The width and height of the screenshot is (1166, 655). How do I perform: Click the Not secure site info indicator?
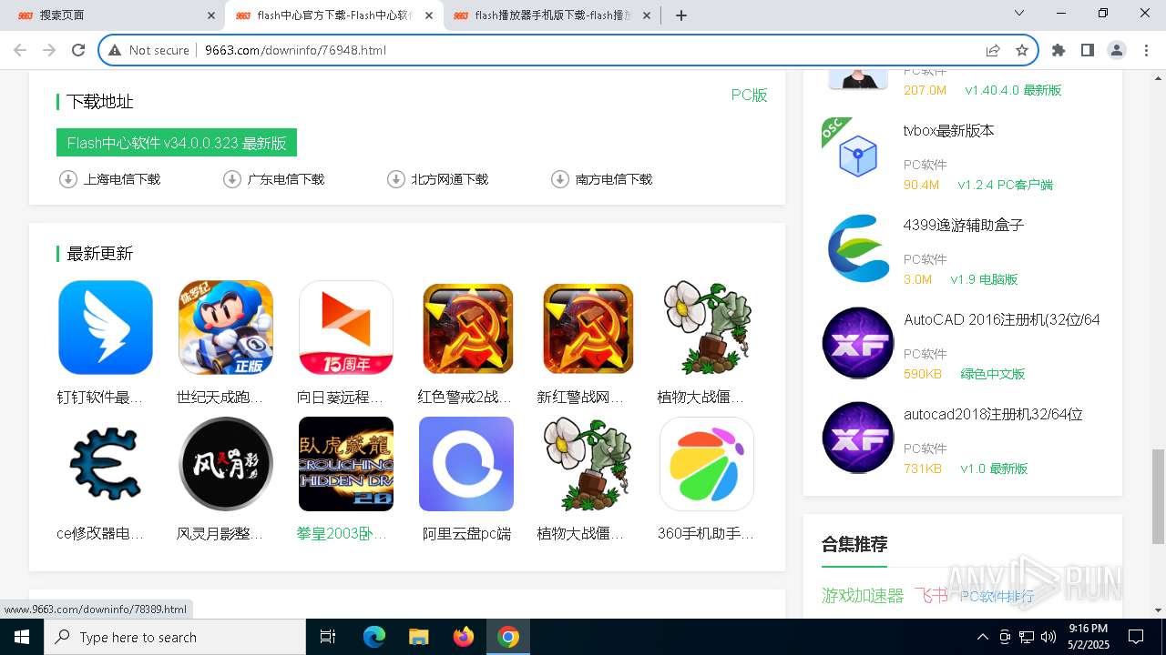tap(149, 50)
